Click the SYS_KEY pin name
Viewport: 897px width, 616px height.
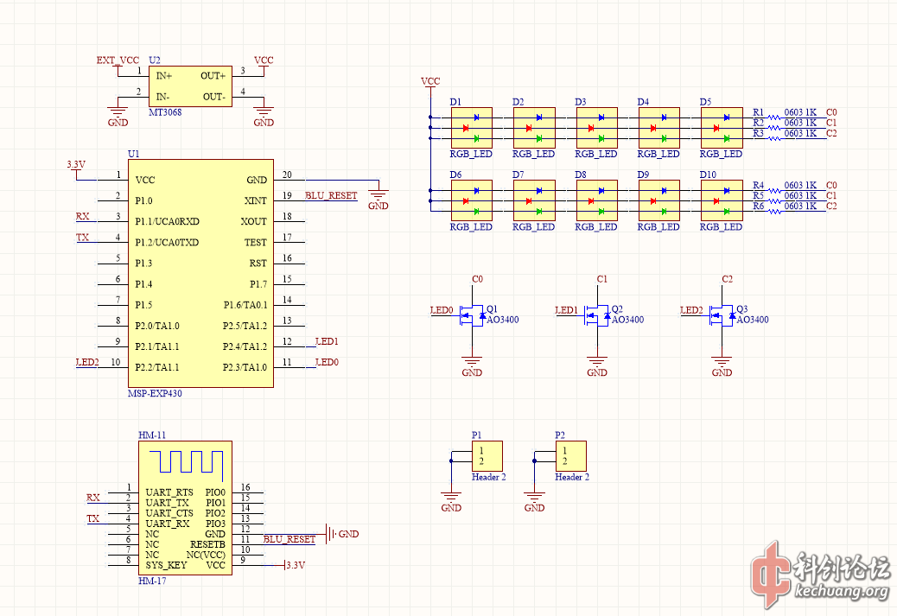166,565
